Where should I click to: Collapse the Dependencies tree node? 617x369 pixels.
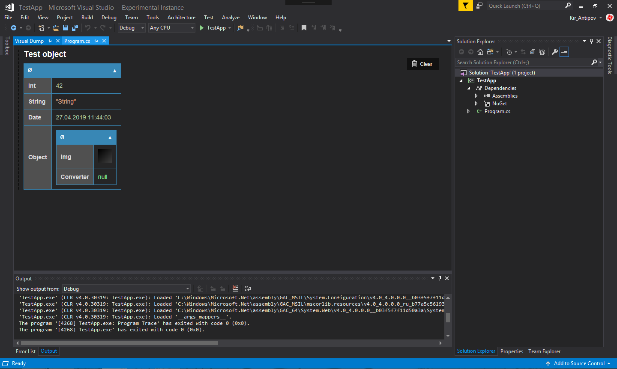(469, 88)
